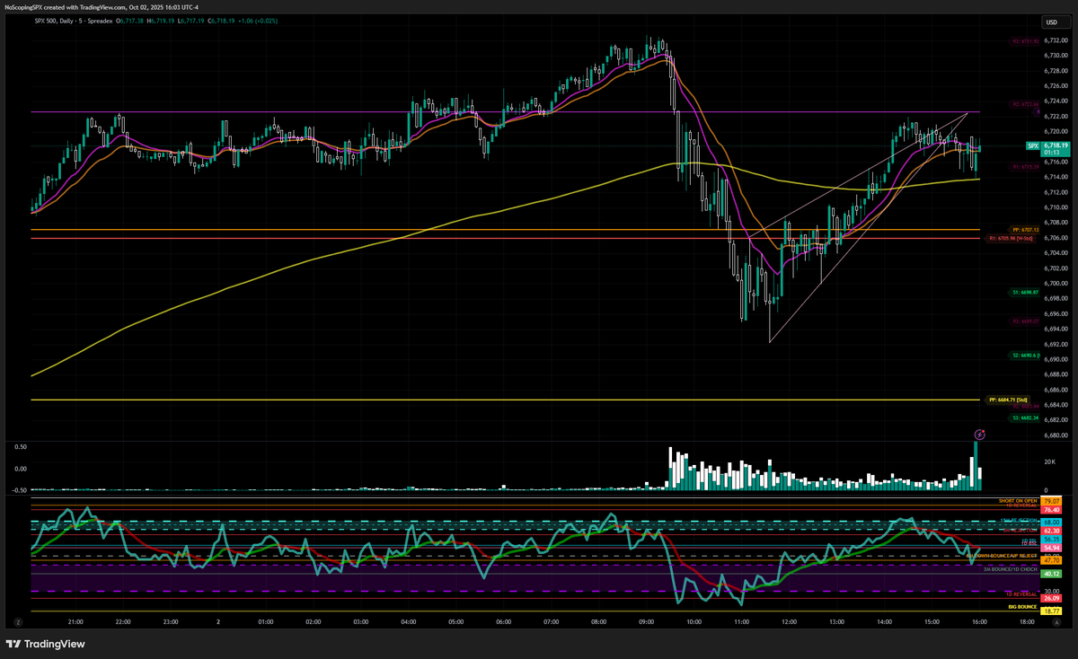Click the orange 79.07 indicator value tag
Viewport: 1078px width, 659px height.
(x=1052, y=501)
